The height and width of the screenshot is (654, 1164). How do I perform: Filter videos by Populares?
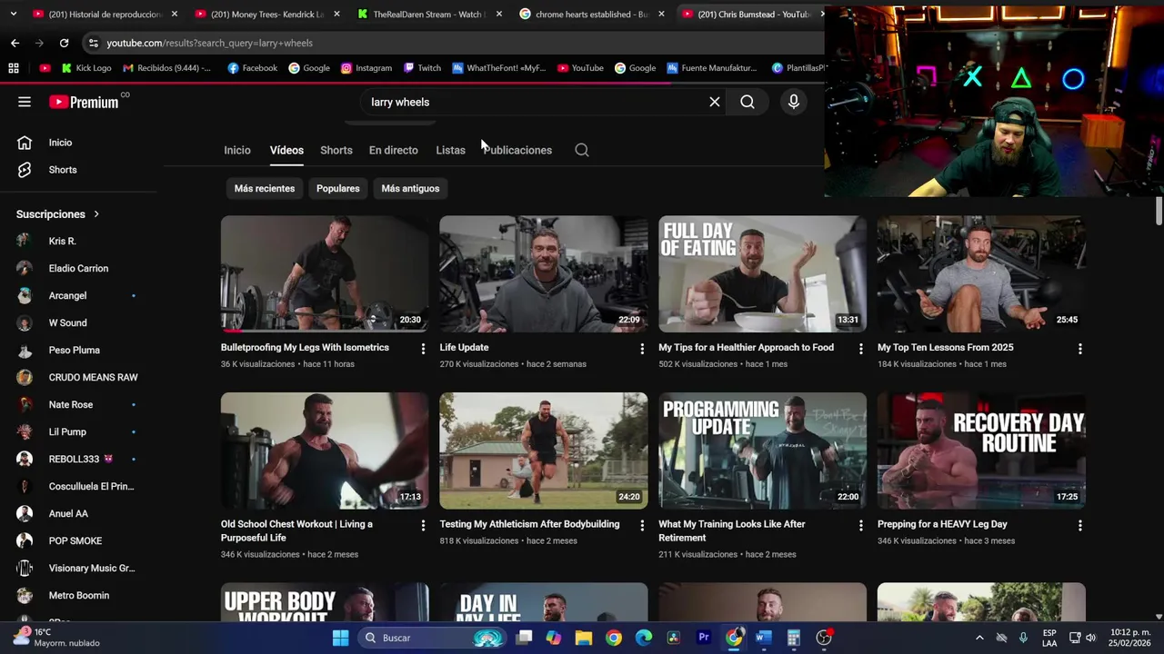pos(338,188)
